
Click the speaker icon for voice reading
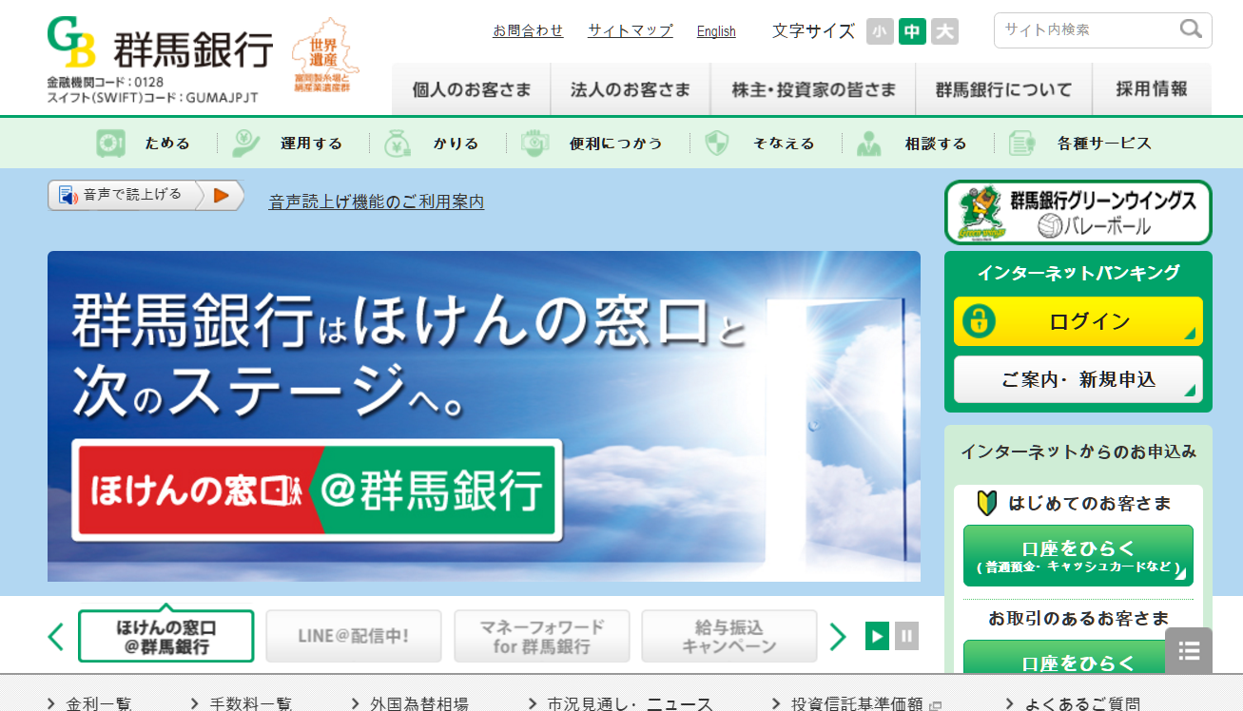(x=68, y=195)
